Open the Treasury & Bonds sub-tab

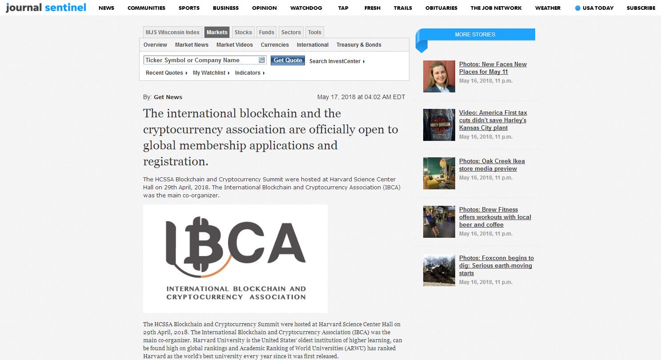[359, 45]
